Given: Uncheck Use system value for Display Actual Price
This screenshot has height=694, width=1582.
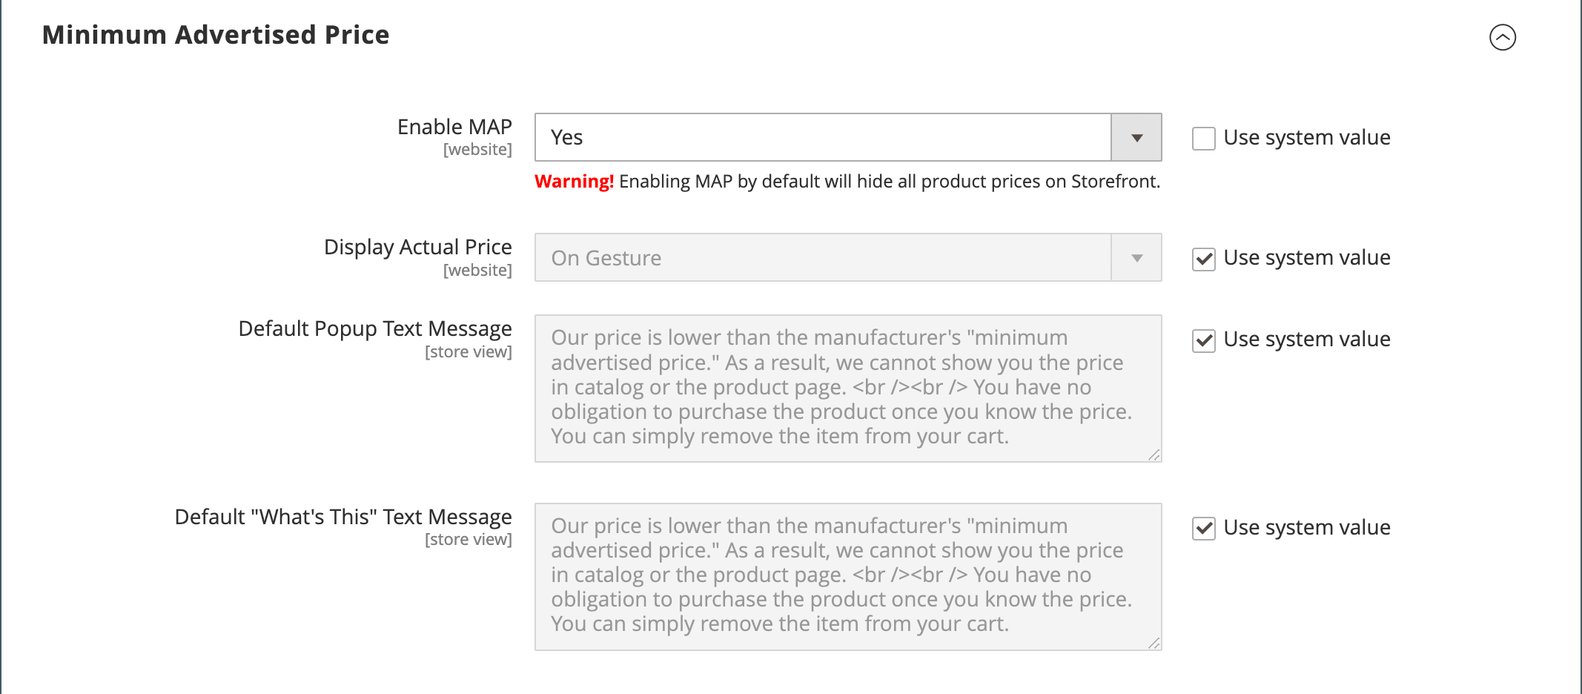Looking at the screenshot, I should click(x=1204, y=259).
